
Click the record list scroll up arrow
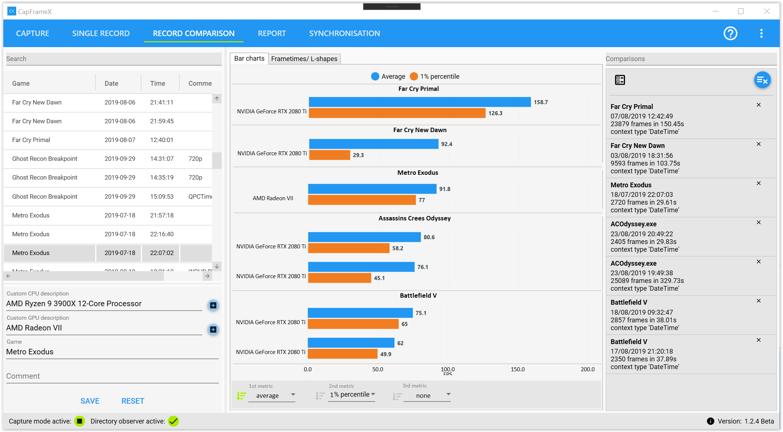pyautogui.click(x=217, y=99)
